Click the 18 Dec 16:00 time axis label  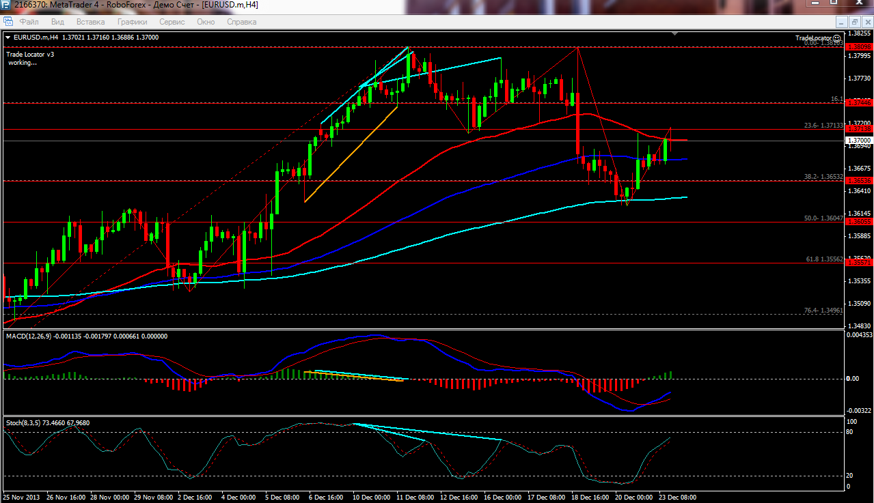pos(590,497)
